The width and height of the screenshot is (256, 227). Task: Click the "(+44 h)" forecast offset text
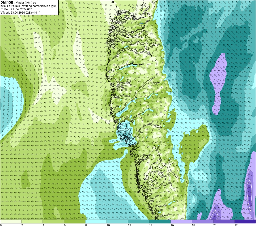[36, 13]
